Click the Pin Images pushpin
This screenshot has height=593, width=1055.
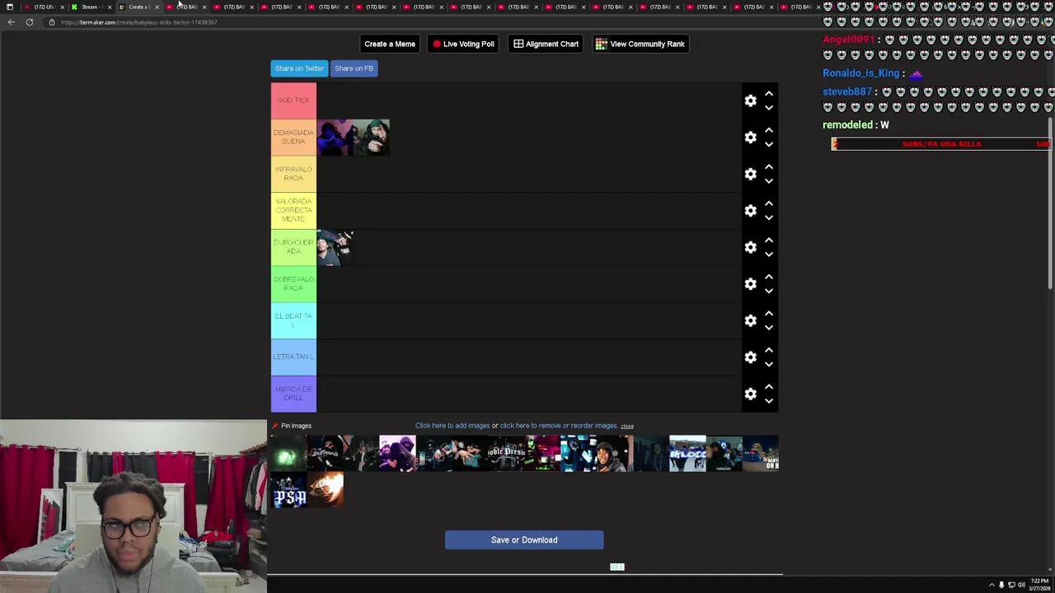(275, 426)
